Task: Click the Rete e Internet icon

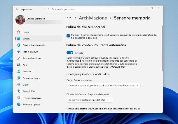Action: (19, 52)
